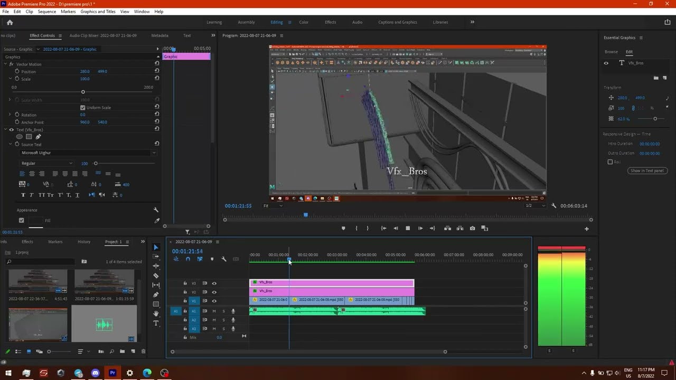The image size is (676, 380).
Task: Select the Rectangle tool in the tools panel
Action: [x=156, y=304]
